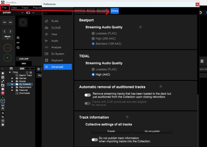Viewport: 207px width, 147px height.
Task: Click the TAG button above the tree view
Action: point(17,69)
